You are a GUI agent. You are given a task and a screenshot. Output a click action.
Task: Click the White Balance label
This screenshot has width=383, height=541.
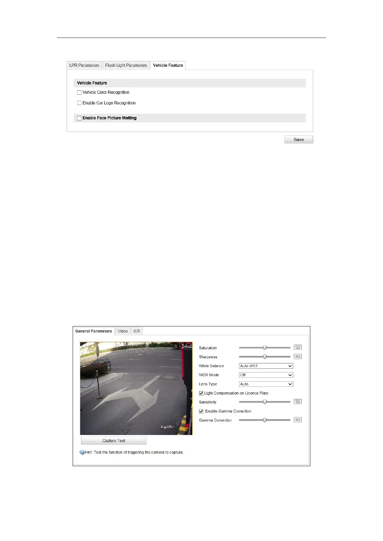pos(211,366)
